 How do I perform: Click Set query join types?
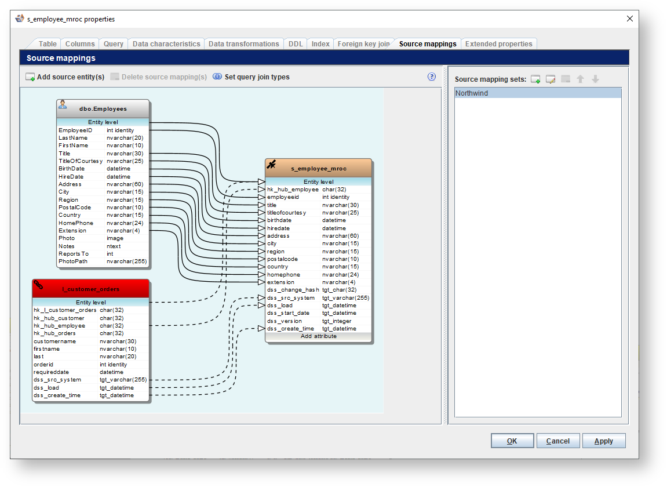[x=251, y=77]
